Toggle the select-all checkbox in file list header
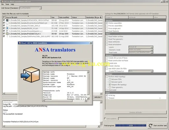169x130 pixels. click(4, 17)
